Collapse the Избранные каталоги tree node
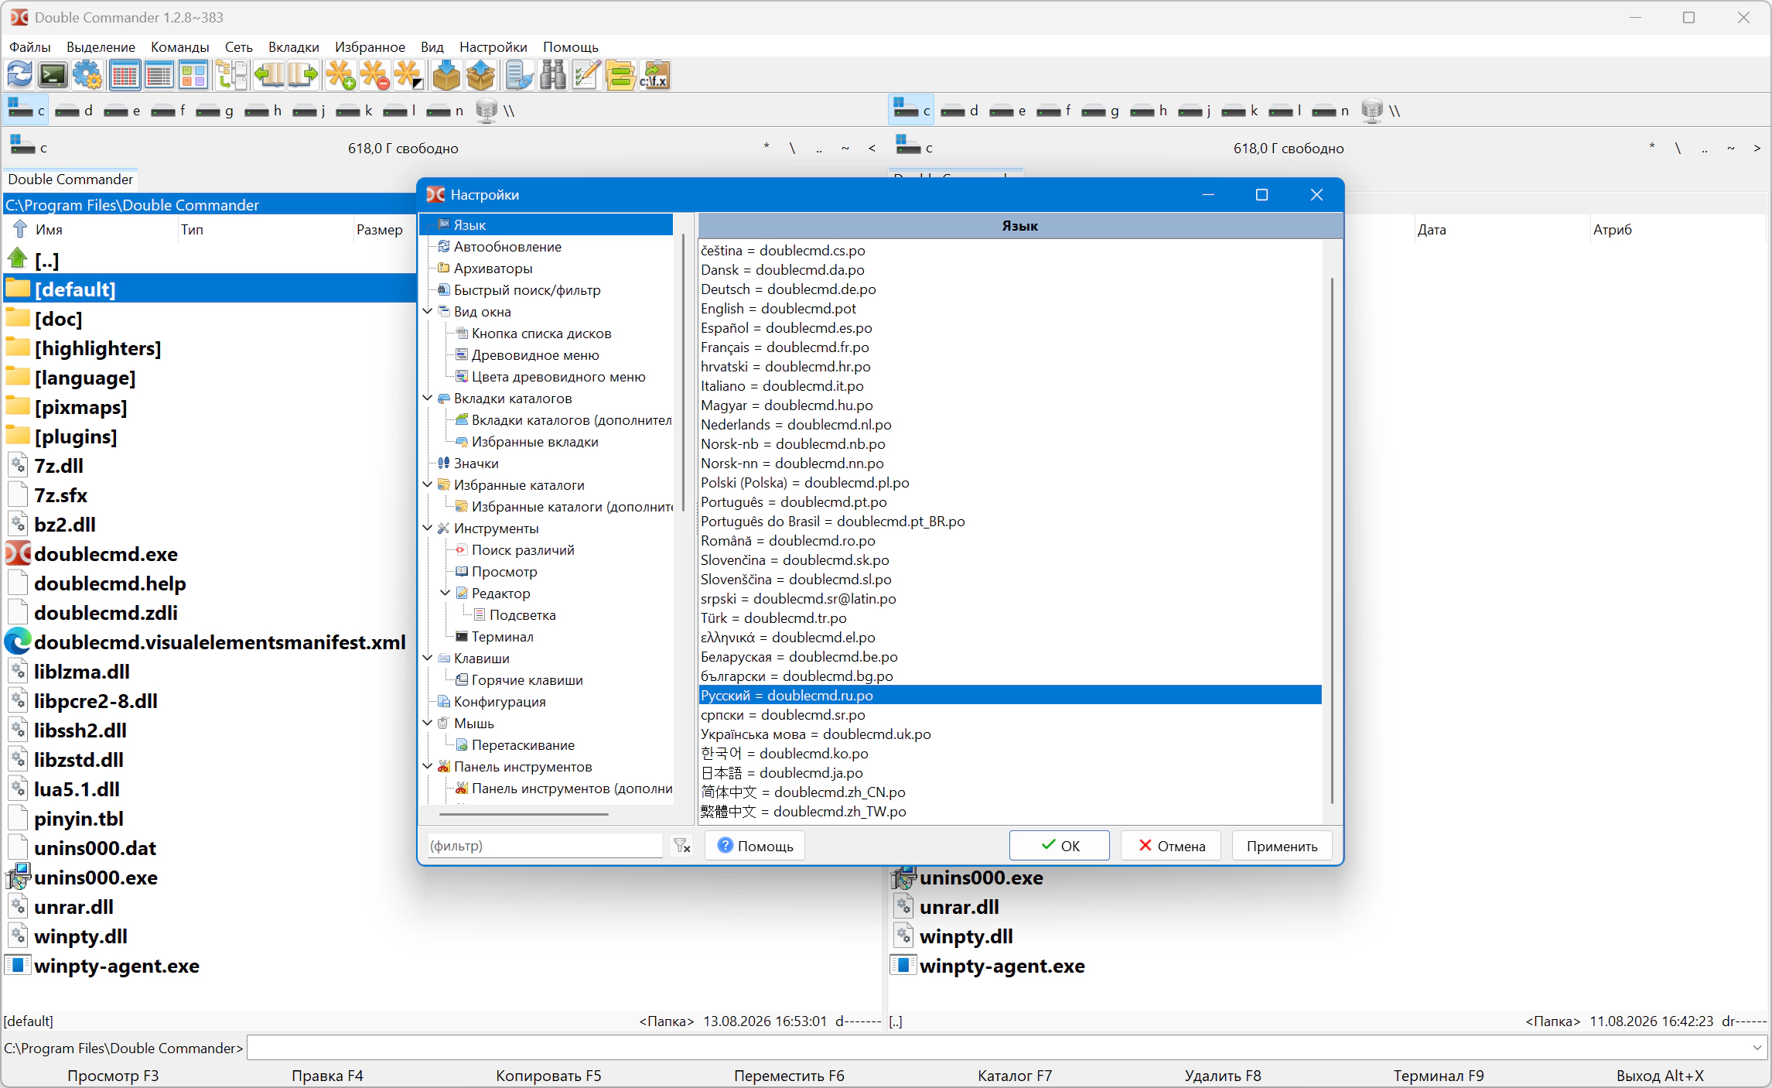1772x1088 pixels. [x=428, y=484]
